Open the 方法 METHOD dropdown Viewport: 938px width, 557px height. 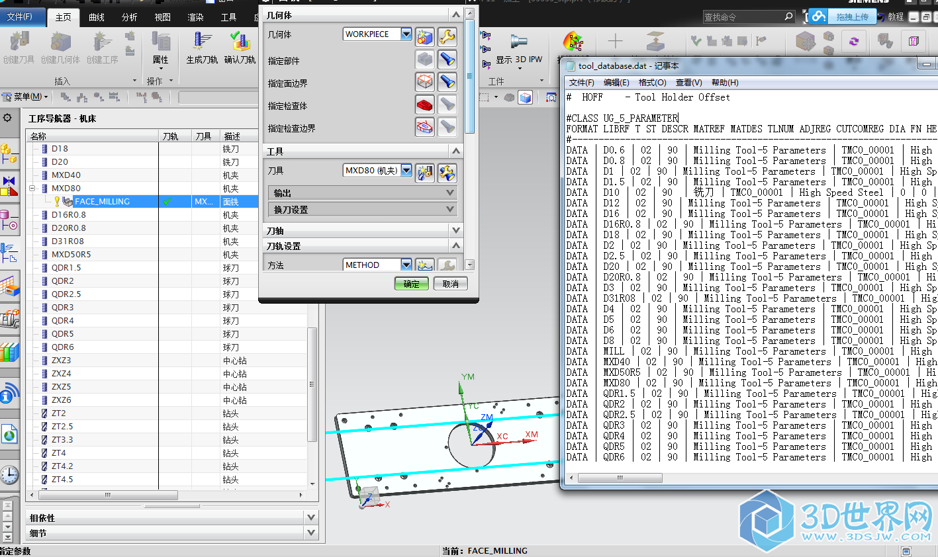click(x=406, y=265)
